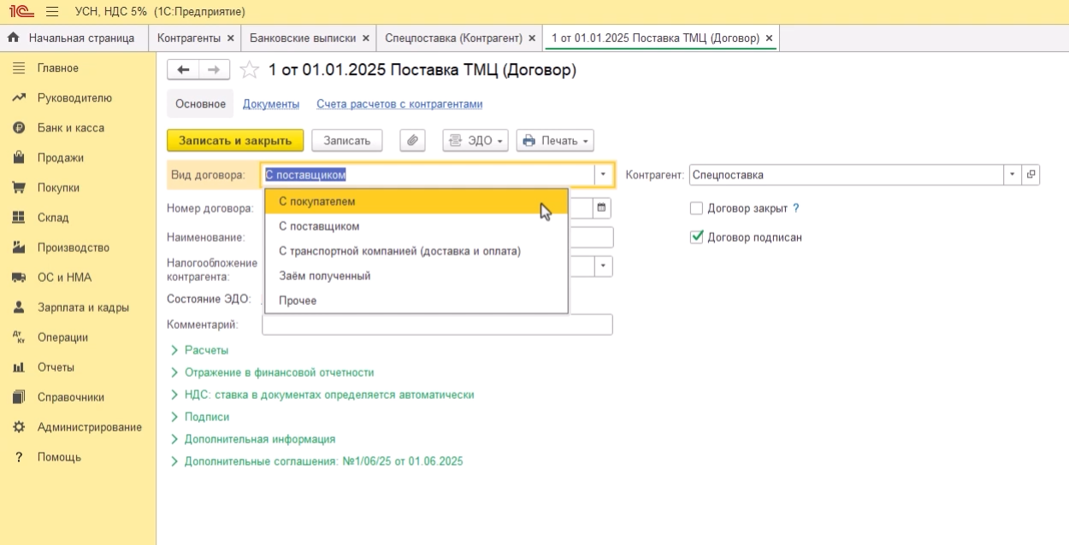This screenshot has height=545, width=1069.
Task: Expand the Расчеты section
Action: click(x=206, y=350)
